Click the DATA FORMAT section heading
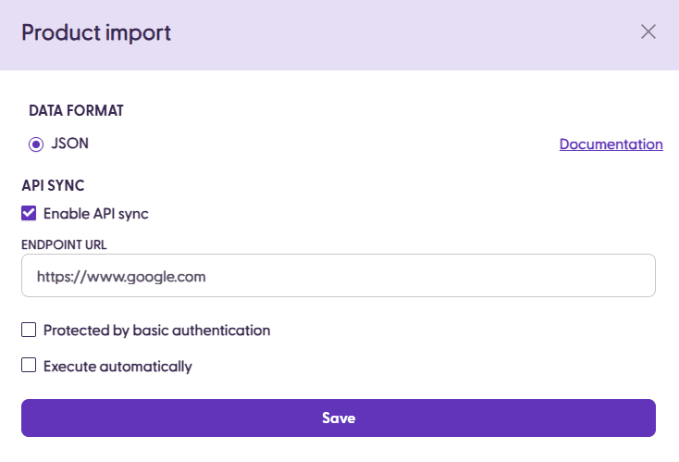Viewport: 679px width, 462px height. [76, 111]
